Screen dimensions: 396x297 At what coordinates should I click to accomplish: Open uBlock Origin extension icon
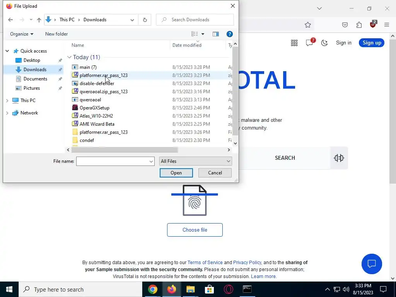tap(373, 24)
